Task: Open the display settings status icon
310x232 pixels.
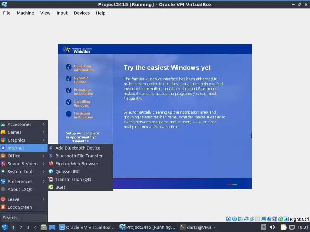Action: point(263,219)
